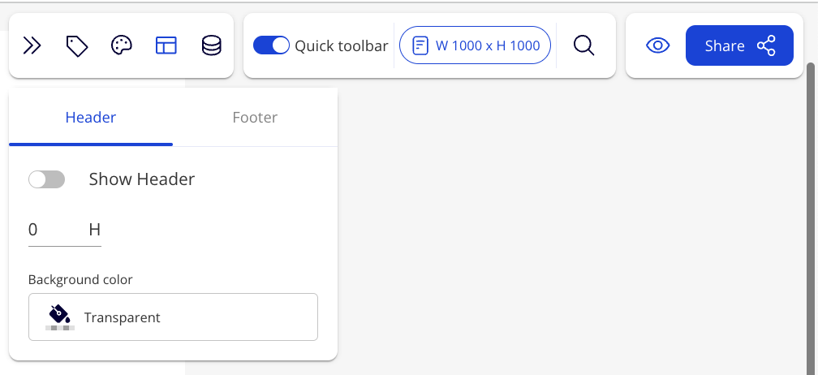Click the Quick toolbar label
The height and width of the screenshot is (375, 818).
(x=342, y=45)
